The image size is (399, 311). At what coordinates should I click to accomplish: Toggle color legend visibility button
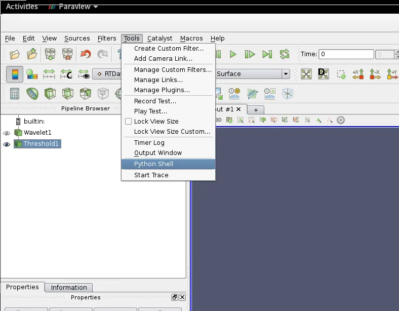click(x=15, y=74)
